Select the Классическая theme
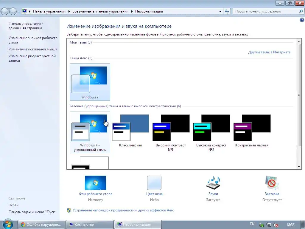The height and width of the screenshot is (229, 305). pos(130,130)
